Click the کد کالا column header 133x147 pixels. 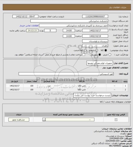[x=114, y=81]
